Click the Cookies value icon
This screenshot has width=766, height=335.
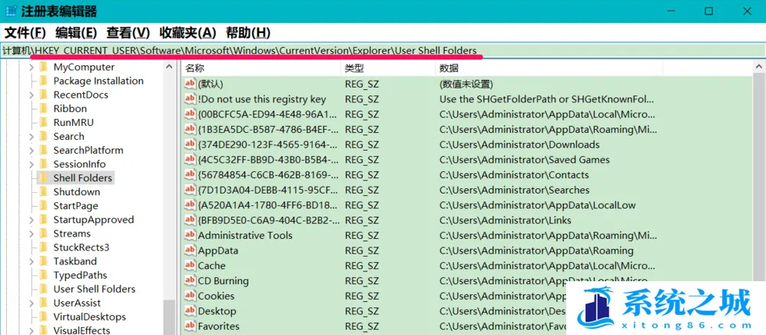[190, 296]
